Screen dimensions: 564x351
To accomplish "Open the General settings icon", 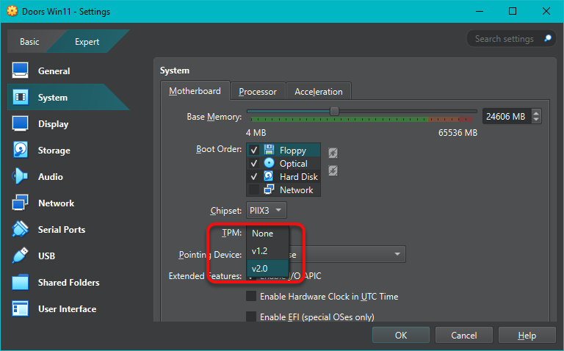I will tap(21, 71).
